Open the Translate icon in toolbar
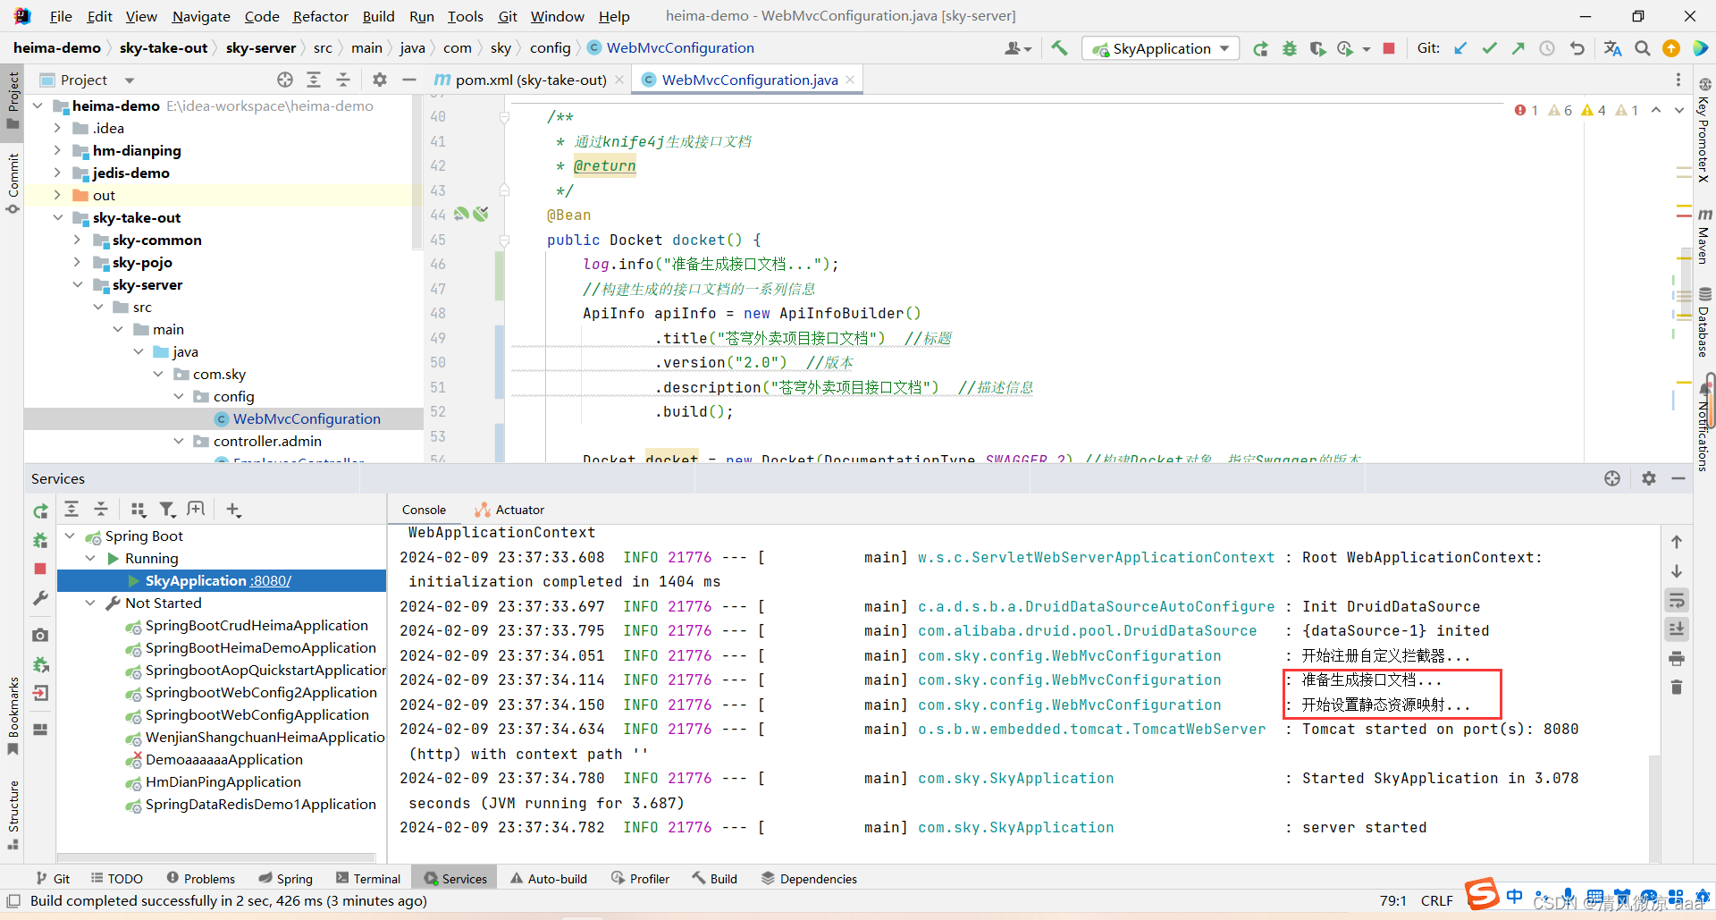The height and width of the screenshot is (920, 1716). [1612, 48]
